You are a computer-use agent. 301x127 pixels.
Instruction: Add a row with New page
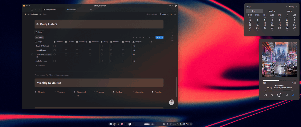(40, 66)
